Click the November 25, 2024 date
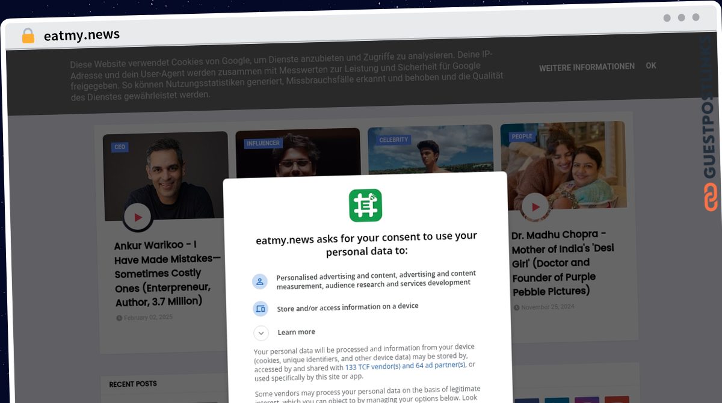The image size is (722, 403). coord(544,307)
